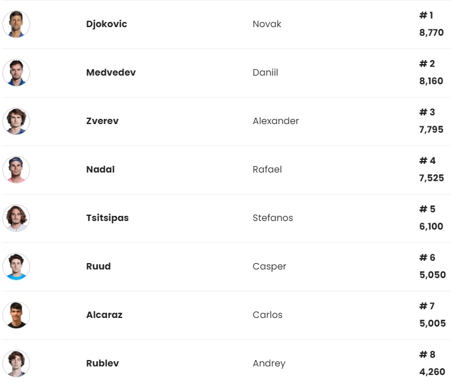451x382 pixels.
Task: Click Nadal's profile picture
Action: pyautogui.click(x=16, y=170)
